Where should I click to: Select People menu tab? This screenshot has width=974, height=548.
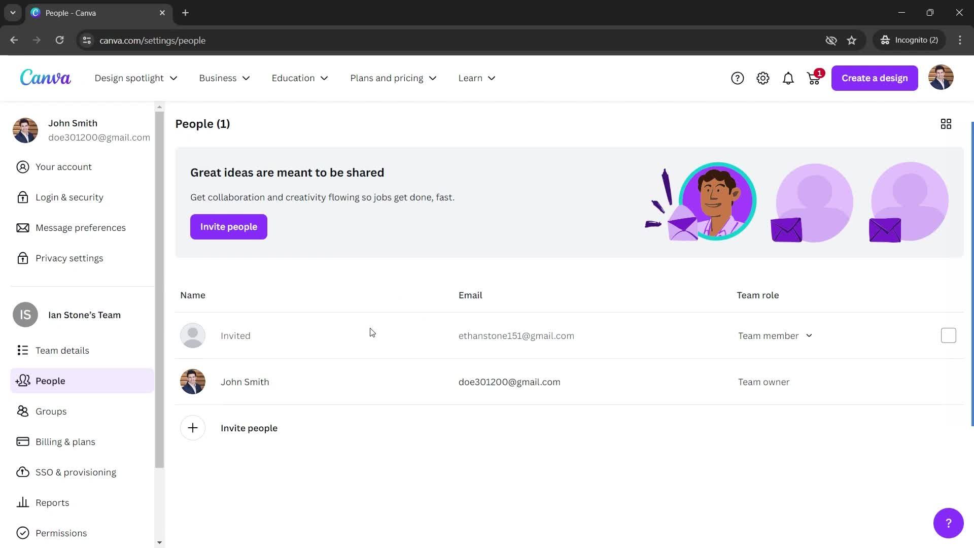click(50, 380)
